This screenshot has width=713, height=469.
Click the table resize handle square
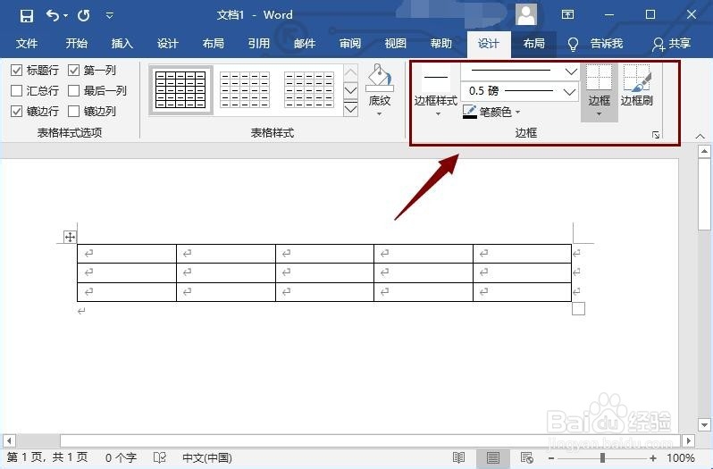tap(578, 309)
